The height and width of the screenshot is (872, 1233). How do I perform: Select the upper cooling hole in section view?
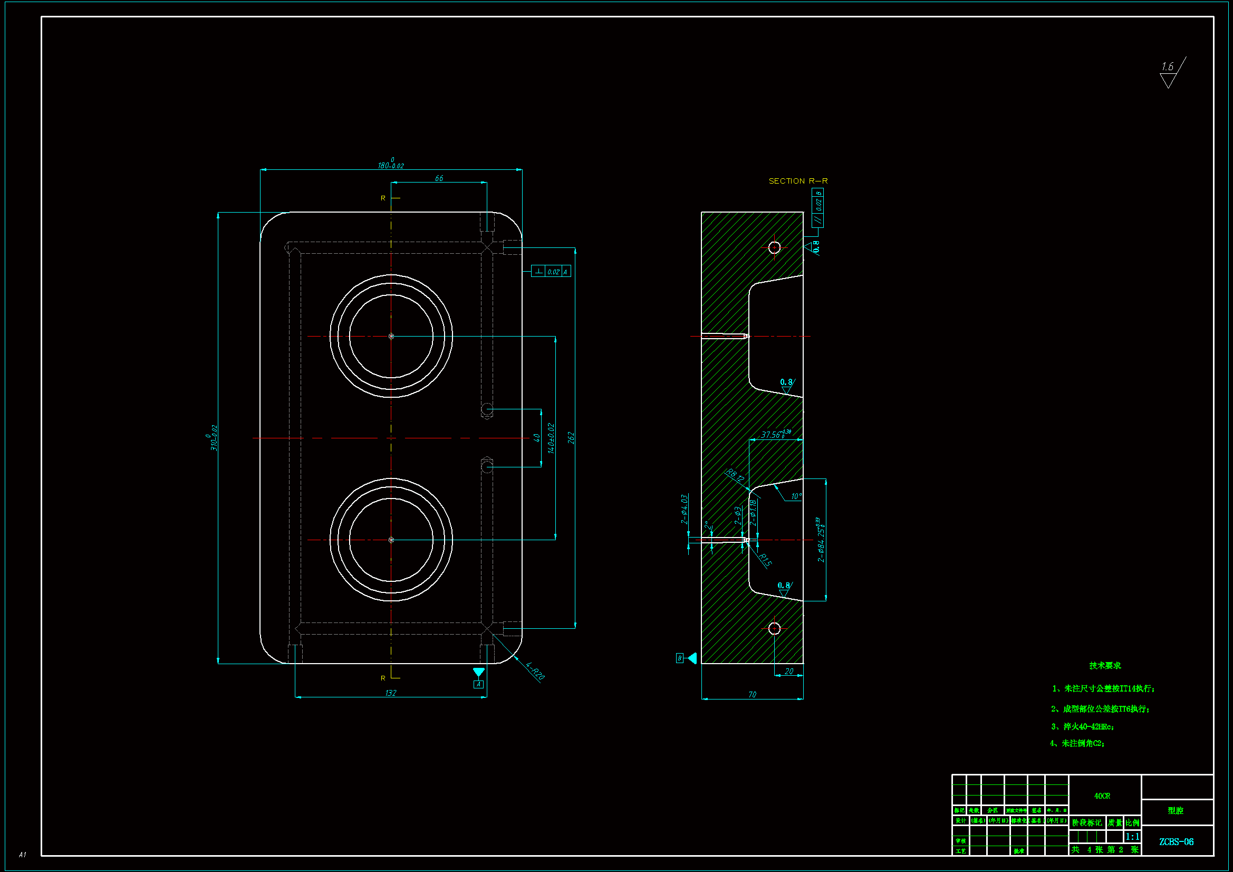[774, 248]
